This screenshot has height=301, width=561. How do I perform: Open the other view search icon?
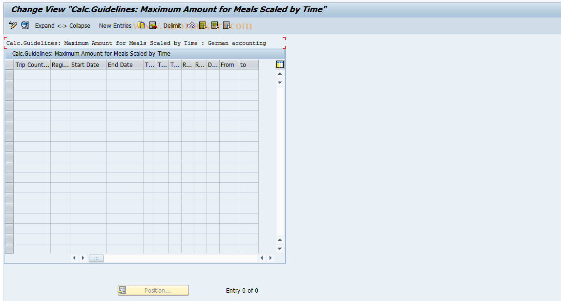25,25
